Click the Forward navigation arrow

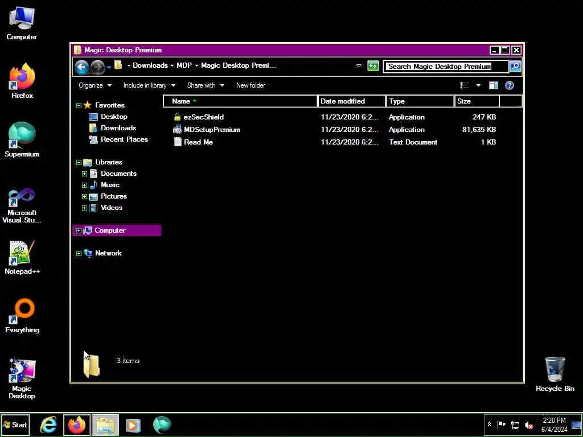98,67
